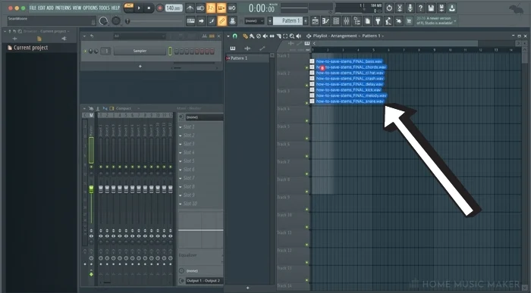Click the newer version available notice
531x293 pixels.
click(x=436, y=20)
